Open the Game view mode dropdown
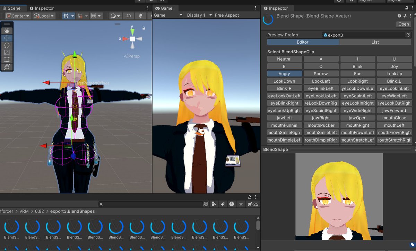This screenshot has height=251, width=416. pos(168,15)
